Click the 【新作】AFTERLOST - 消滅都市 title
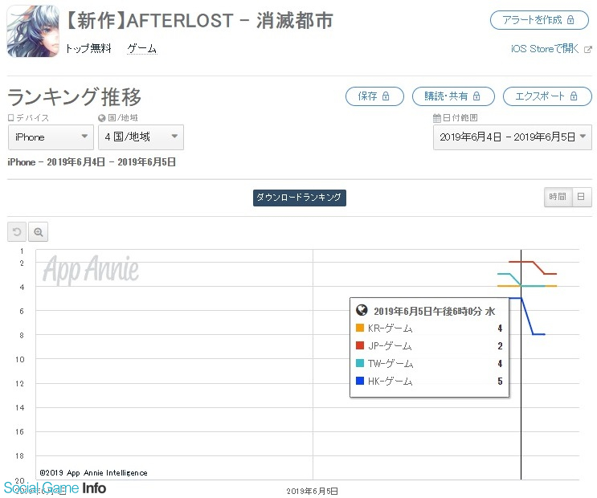 click(x=199, y=21)
